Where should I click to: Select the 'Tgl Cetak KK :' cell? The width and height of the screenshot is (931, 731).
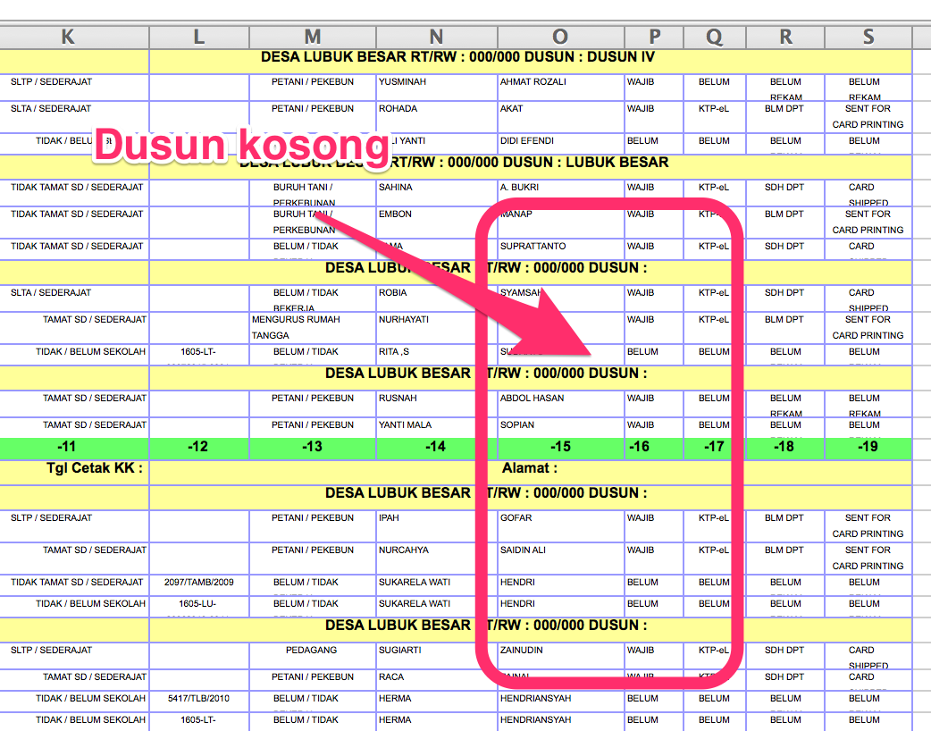point(74,473)
